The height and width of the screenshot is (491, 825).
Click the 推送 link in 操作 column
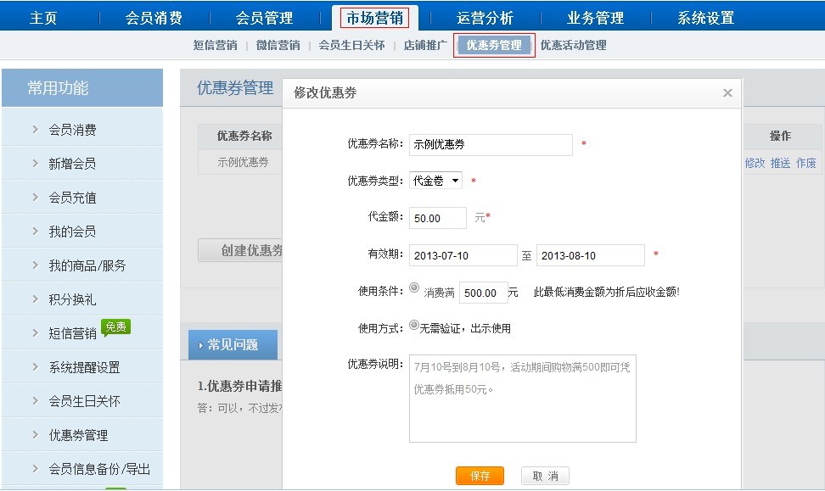click(x=780, y=163)
